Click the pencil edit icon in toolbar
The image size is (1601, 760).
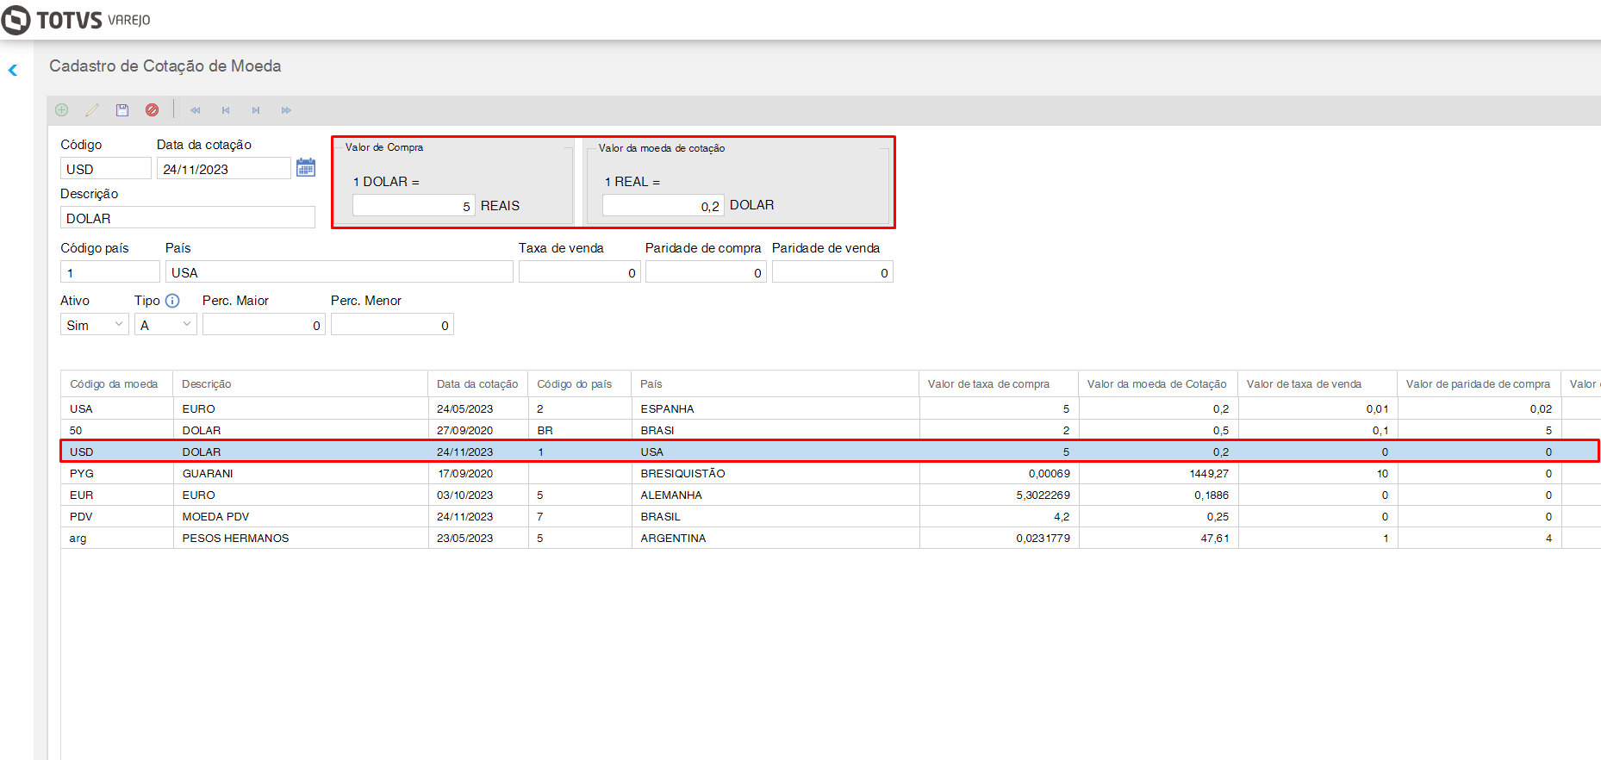(x=92, y=110)
